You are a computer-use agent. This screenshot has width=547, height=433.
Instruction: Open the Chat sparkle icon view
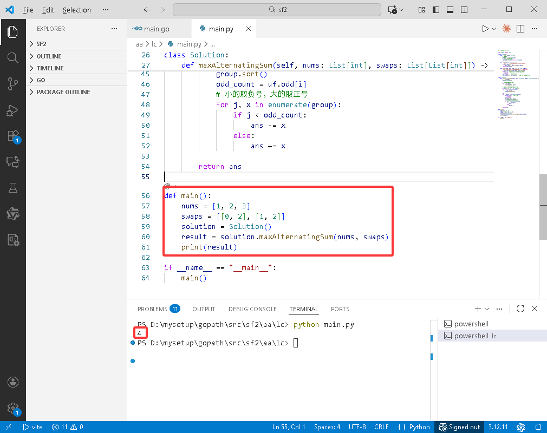[12, 162]
